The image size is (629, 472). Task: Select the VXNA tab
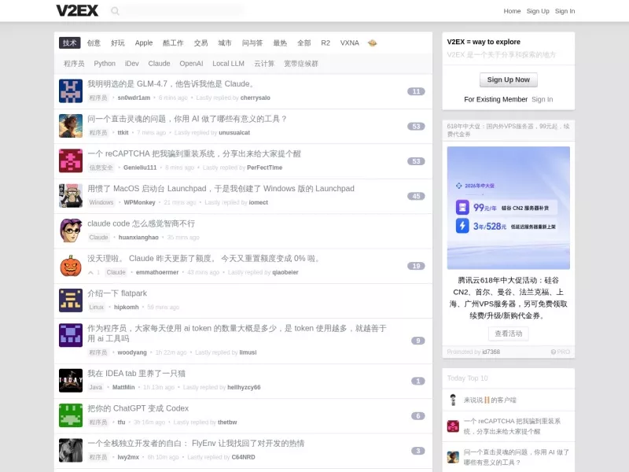(x=349, y=43)
